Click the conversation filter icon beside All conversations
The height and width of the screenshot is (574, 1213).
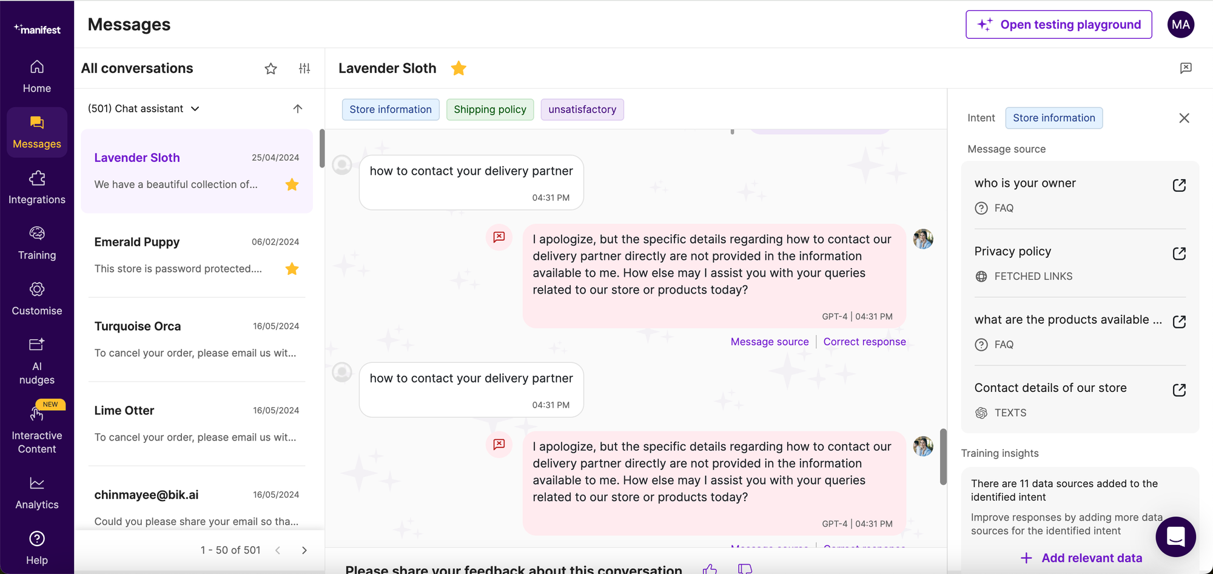coord(304,69)
